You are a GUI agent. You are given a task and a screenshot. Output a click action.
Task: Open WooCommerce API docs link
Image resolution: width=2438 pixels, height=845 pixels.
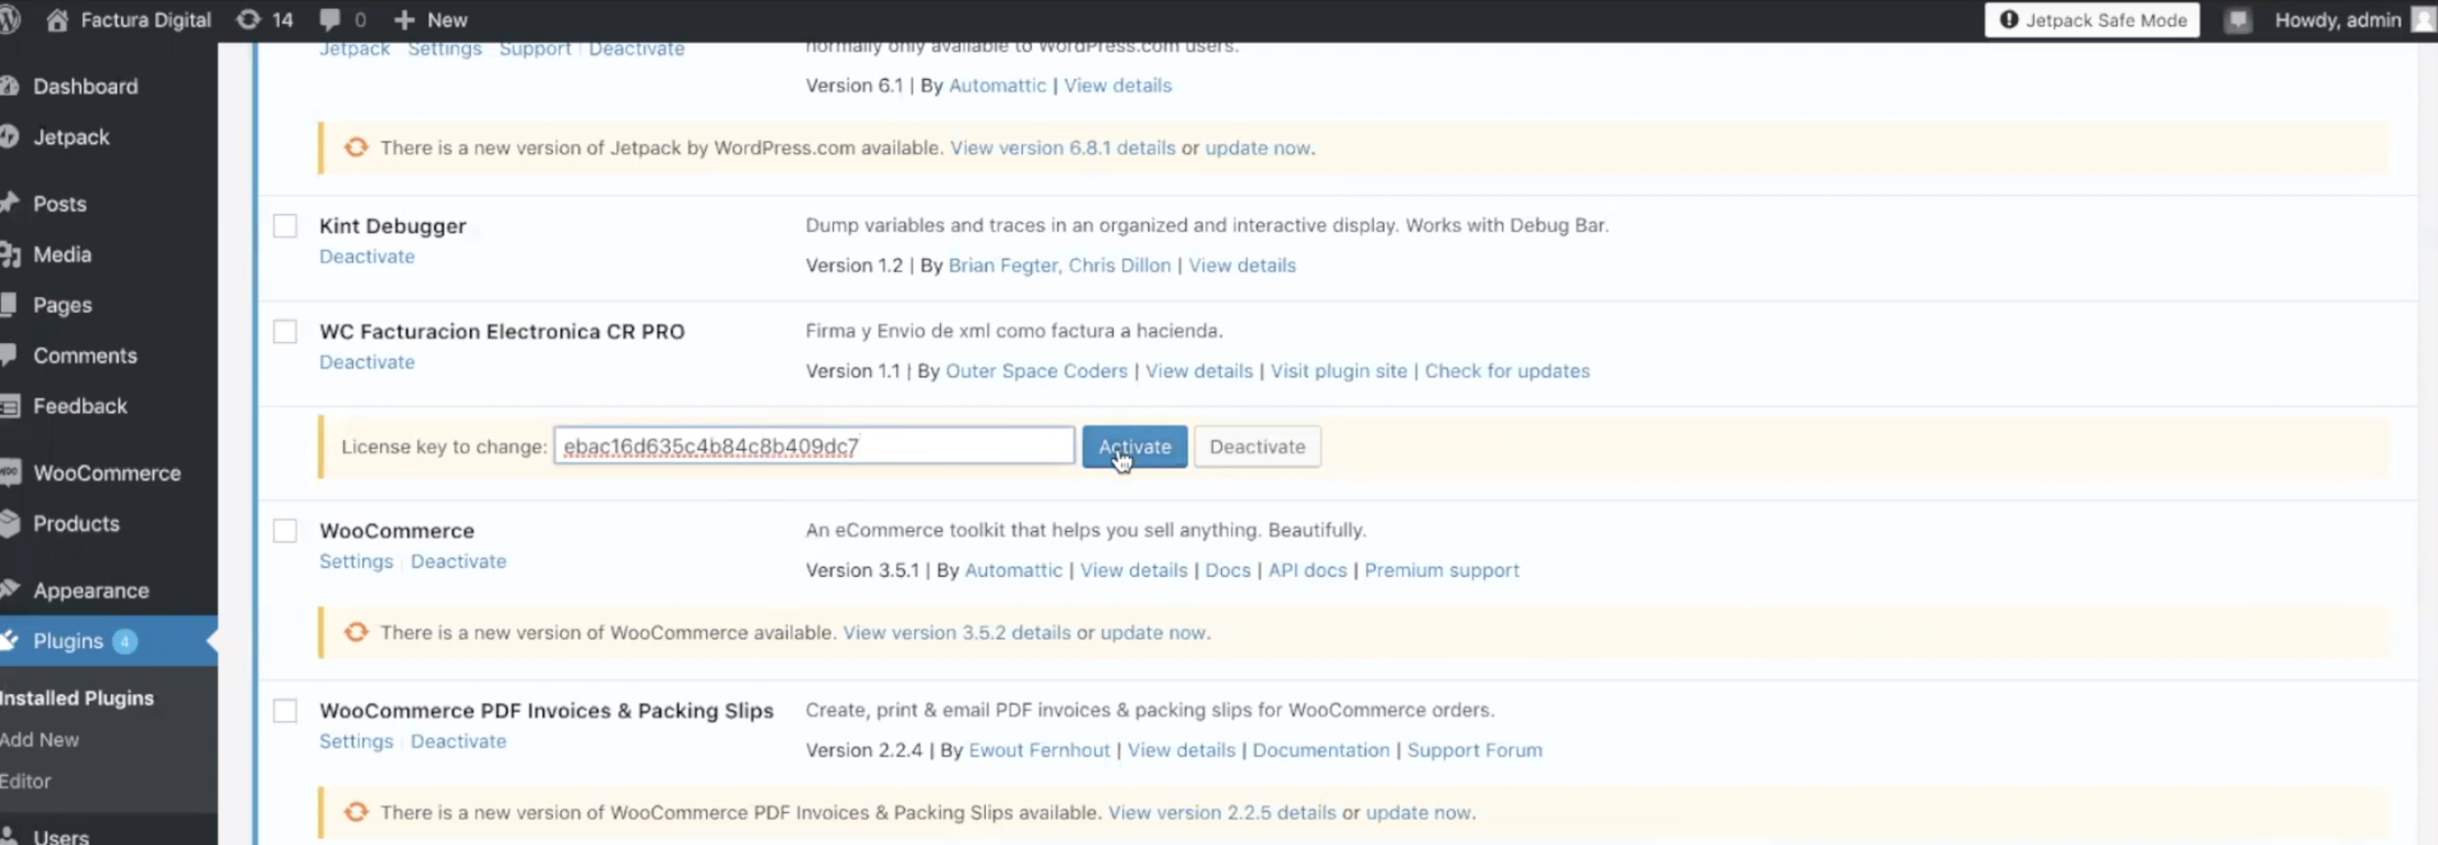pyautogui.click(x=1308, y=570)
